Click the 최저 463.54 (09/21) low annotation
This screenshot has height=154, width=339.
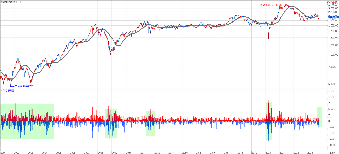(23, 86)
